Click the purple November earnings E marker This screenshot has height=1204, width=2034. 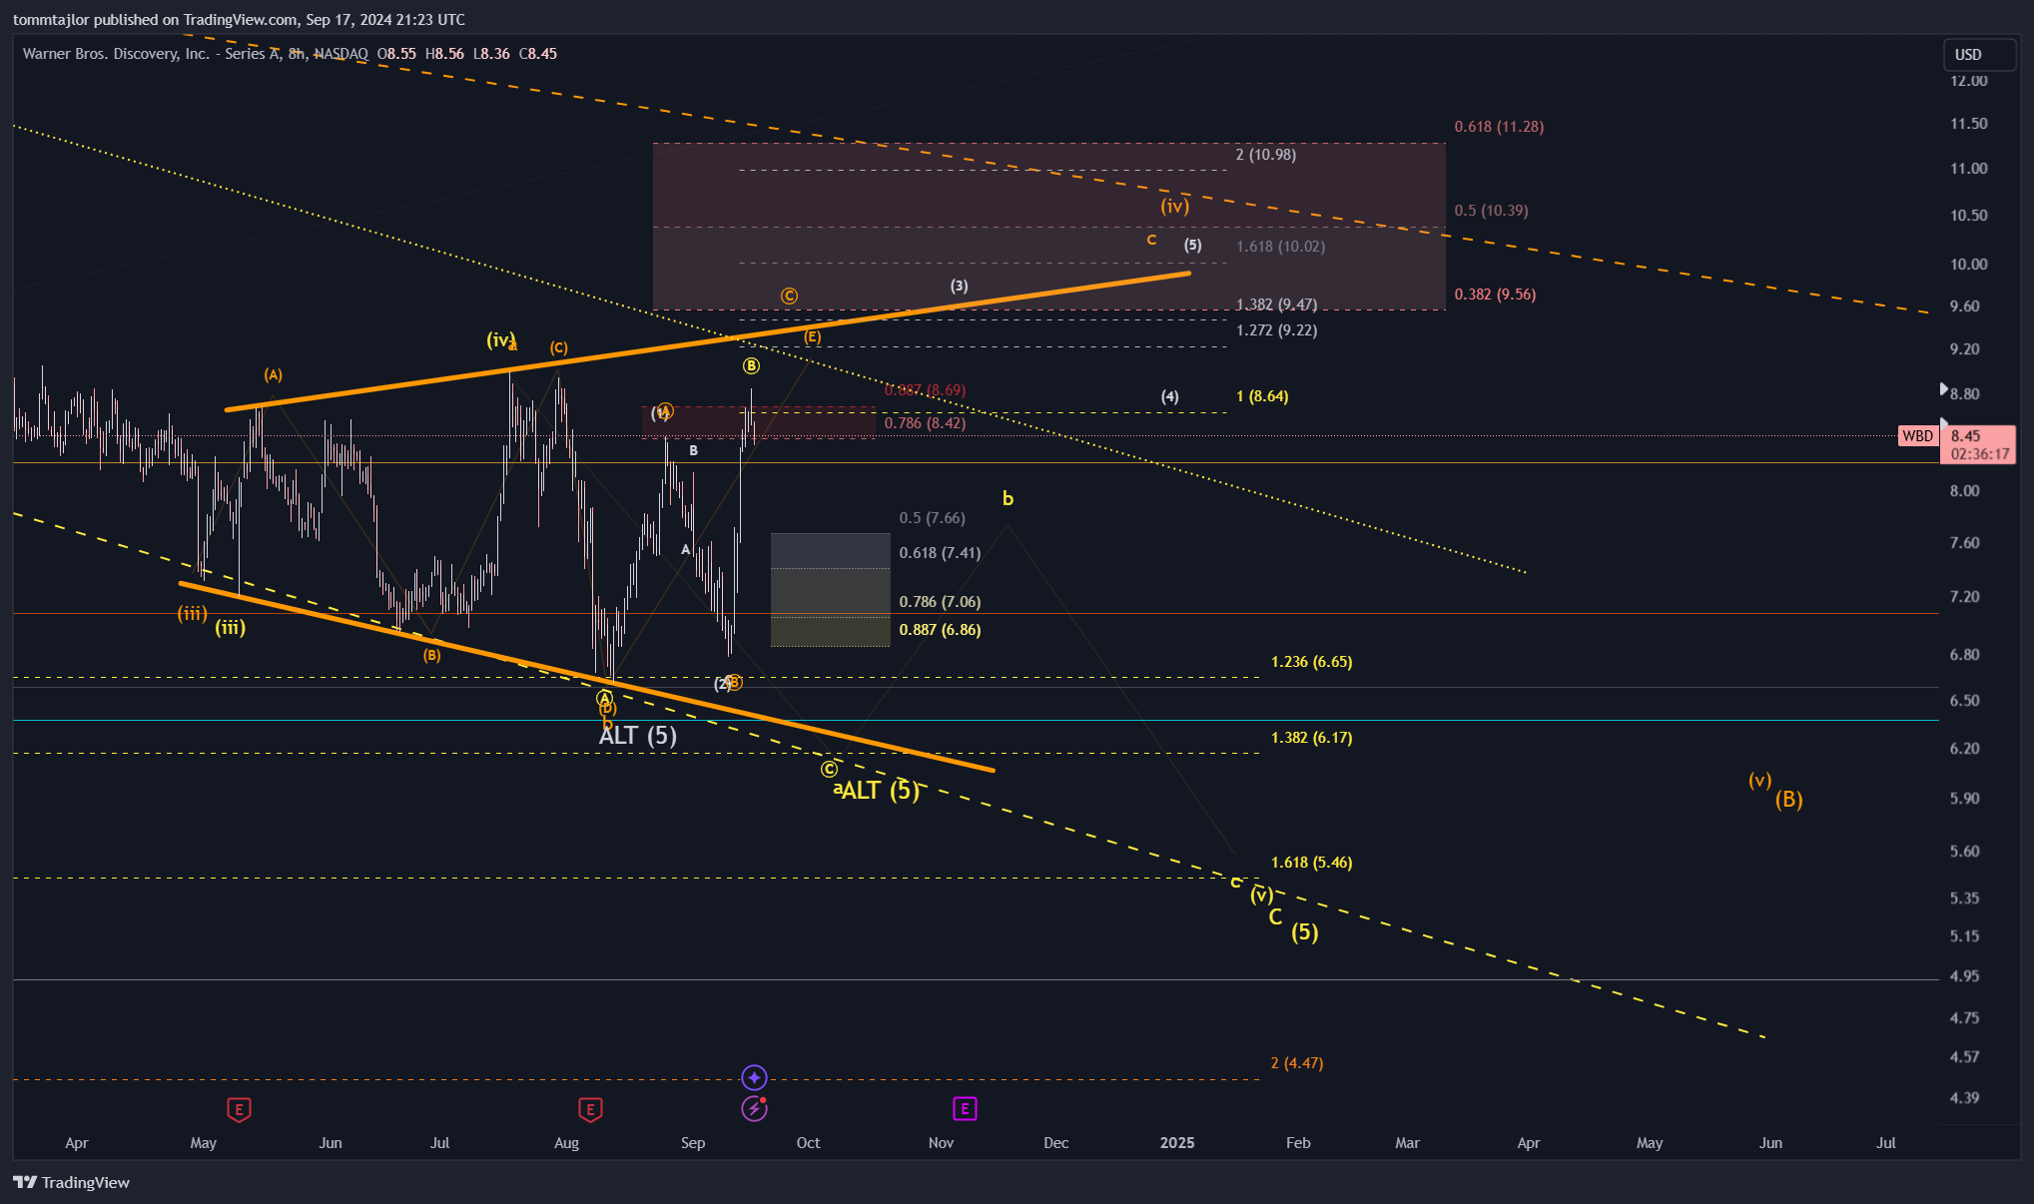click(x=965, y=1108)
